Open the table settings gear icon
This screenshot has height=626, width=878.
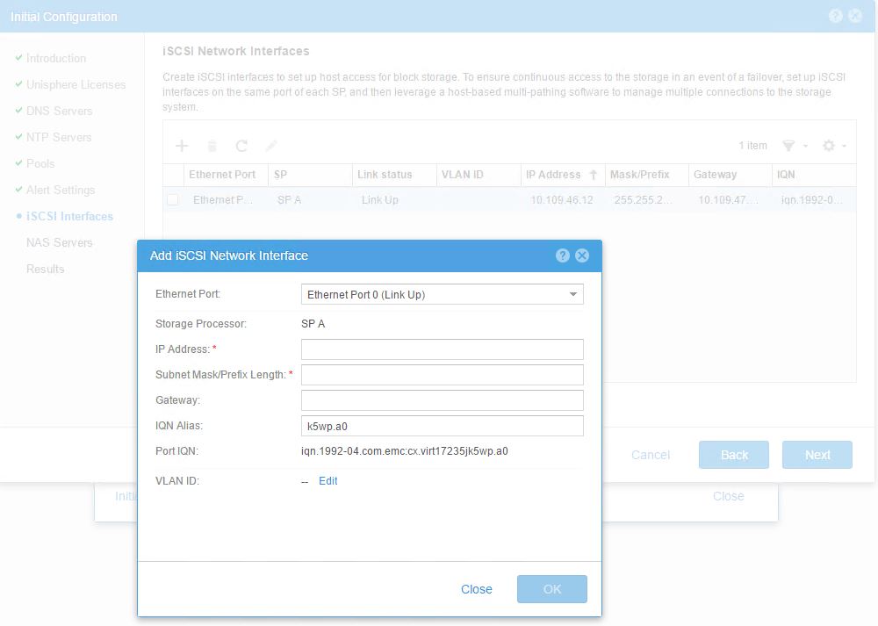pos(828,146)
